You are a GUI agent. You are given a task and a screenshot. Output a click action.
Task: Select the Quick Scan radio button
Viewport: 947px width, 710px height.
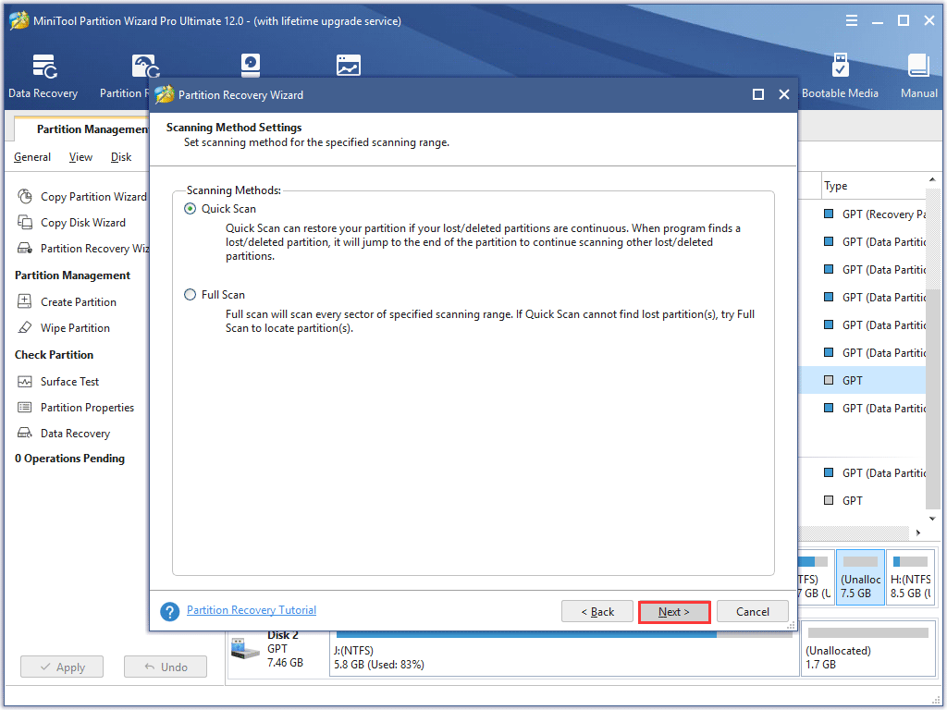(x=191, y=209)
